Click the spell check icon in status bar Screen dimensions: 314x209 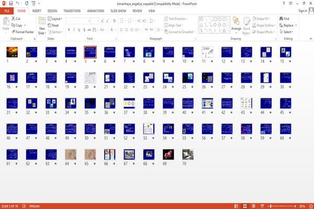(x=24, y=206)
